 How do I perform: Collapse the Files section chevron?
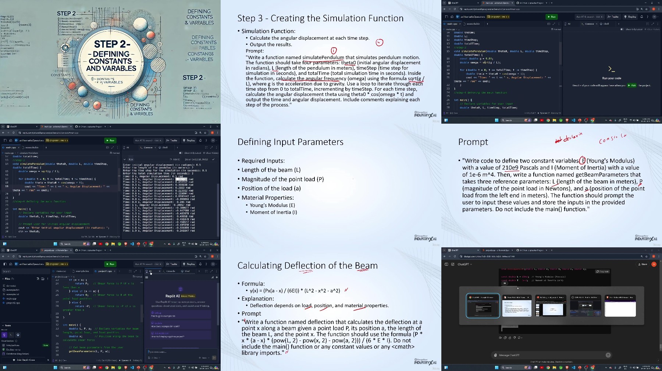[3, 279]
